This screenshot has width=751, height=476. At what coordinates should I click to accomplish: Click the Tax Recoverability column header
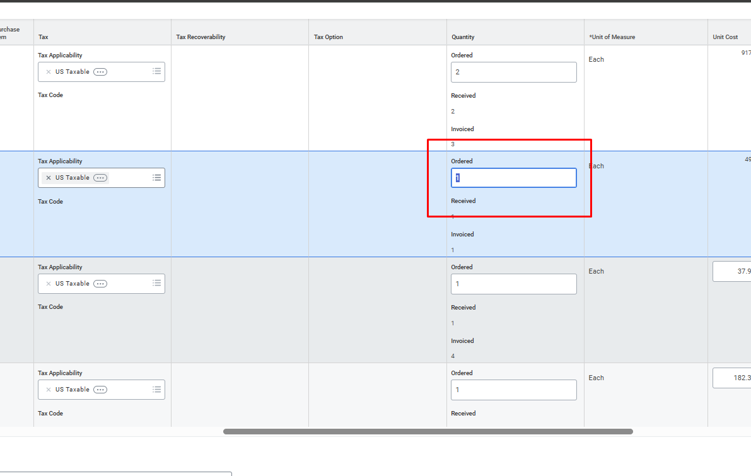pos(201,37)
